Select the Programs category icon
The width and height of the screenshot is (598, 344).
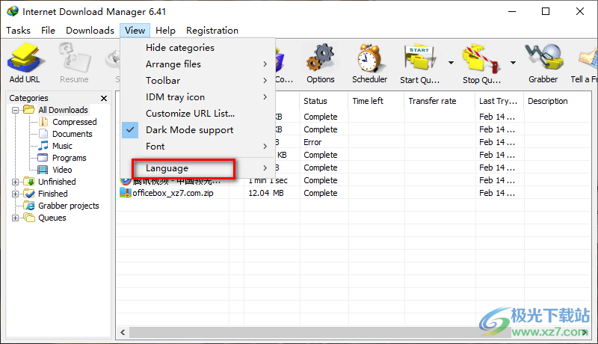pos(43,158)
